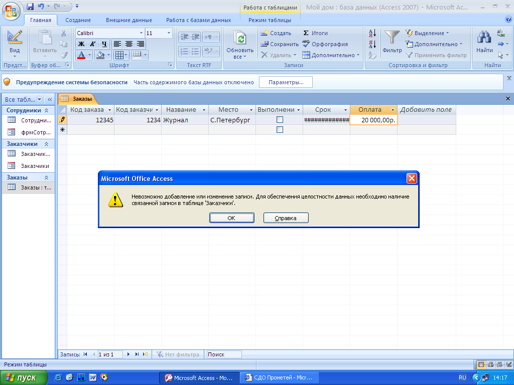Image resolution: width=514 pixels, height=385 pixels.
Task: Open the Режим таблицы tab
Action: click(270, 20)
